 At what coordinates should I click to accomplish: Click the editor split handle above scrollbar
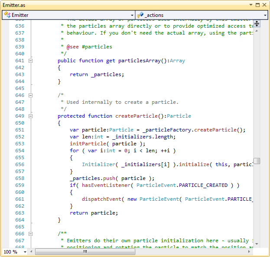[x=257, y=23]
